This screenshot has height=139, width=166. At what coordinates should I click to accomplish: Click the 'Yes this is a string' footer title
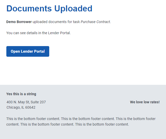[x=21, y=94]
